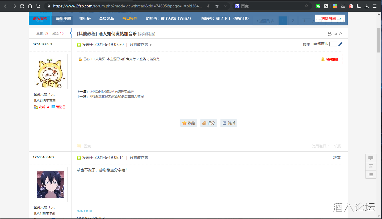
Task: Bookmark page with the star icon
Action: [x=217, y=6]
